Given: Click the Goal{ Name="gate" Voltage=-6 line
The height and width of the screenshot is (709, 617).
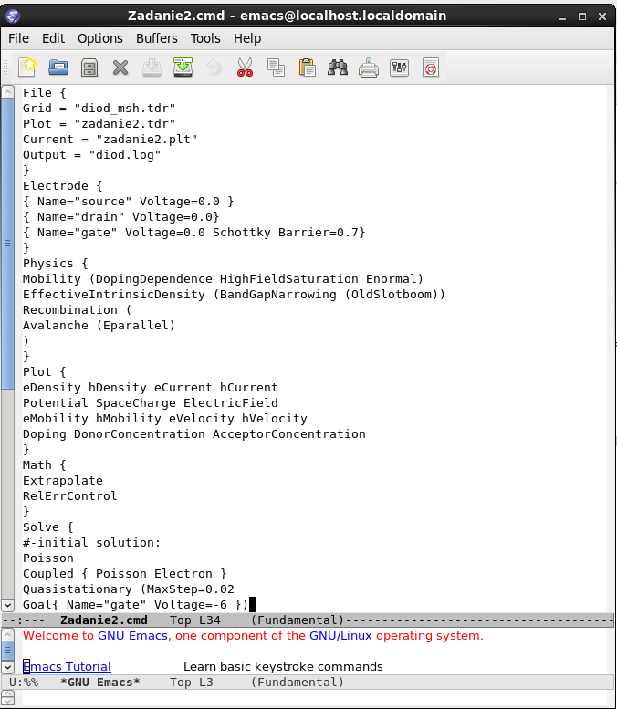Looking at the screenshot, I should pos(135,605).
